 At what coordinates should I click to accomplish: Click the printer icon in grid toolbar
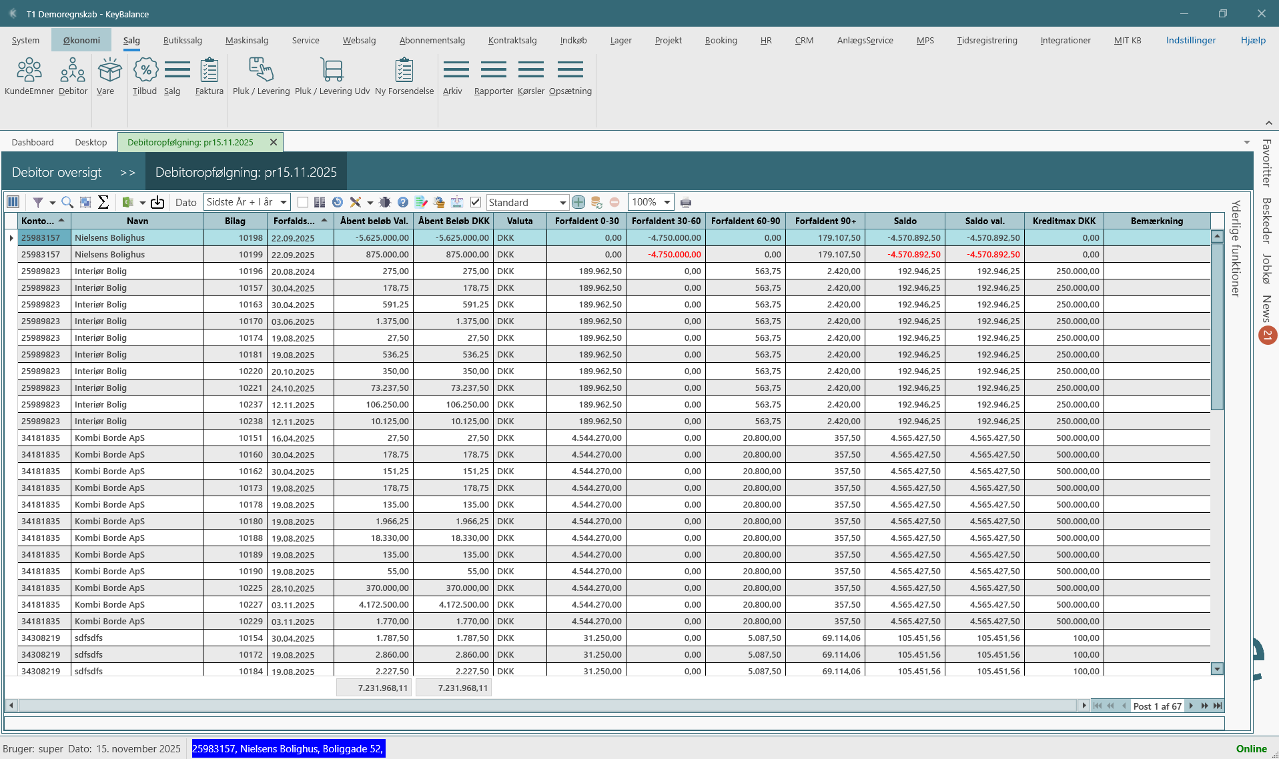686,202
